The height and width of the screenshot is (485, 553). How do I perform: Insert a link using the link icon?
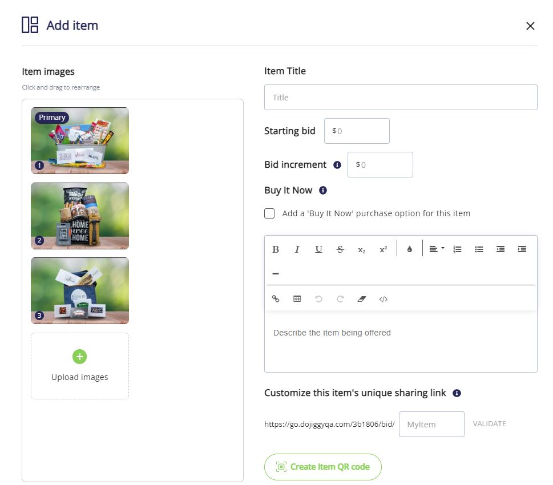[x=276, y=299]
